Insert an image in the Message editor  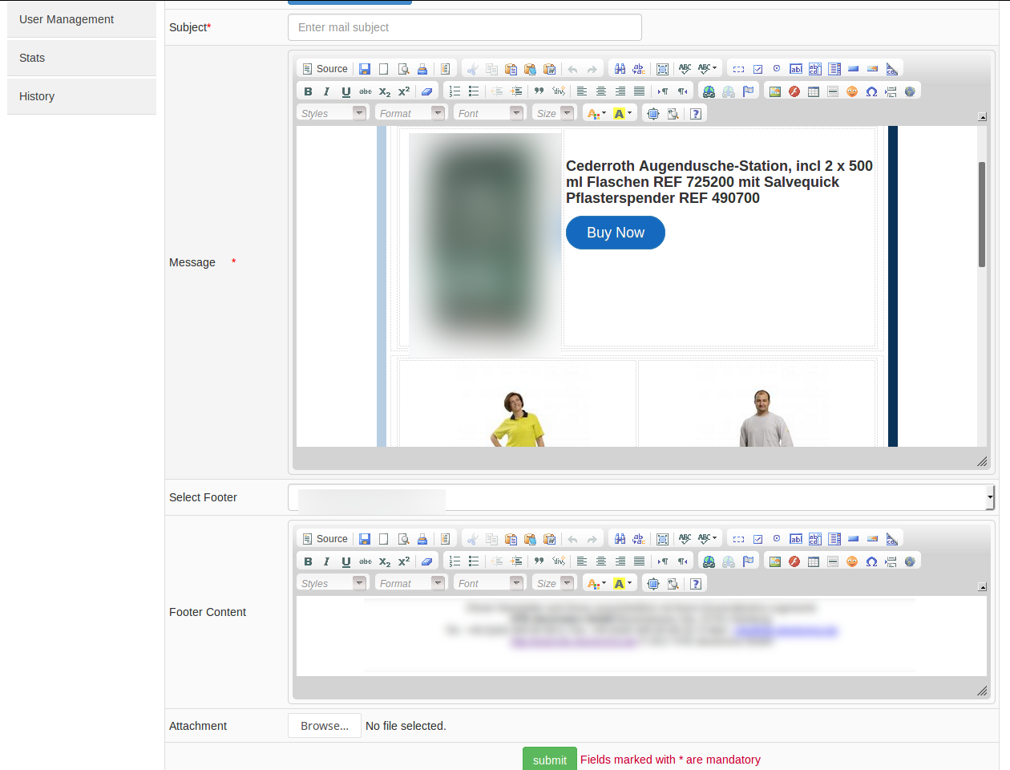(775, 91)
